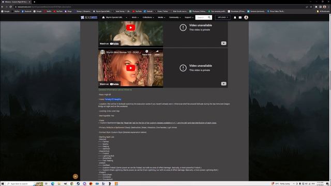Open Microsoft Edge from taskbar
This screenshot has height=186, width=331.
53,184
